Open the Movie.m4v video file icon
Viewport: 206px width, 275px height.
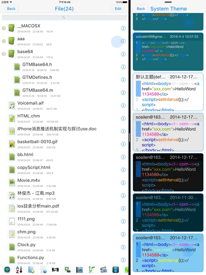coord(12,183)
